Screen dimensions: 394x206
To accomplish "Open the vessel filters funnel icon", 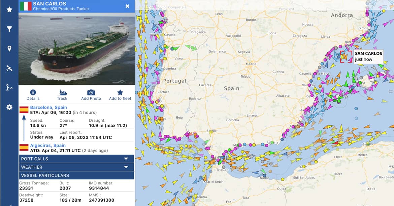I will coord(9,29).
